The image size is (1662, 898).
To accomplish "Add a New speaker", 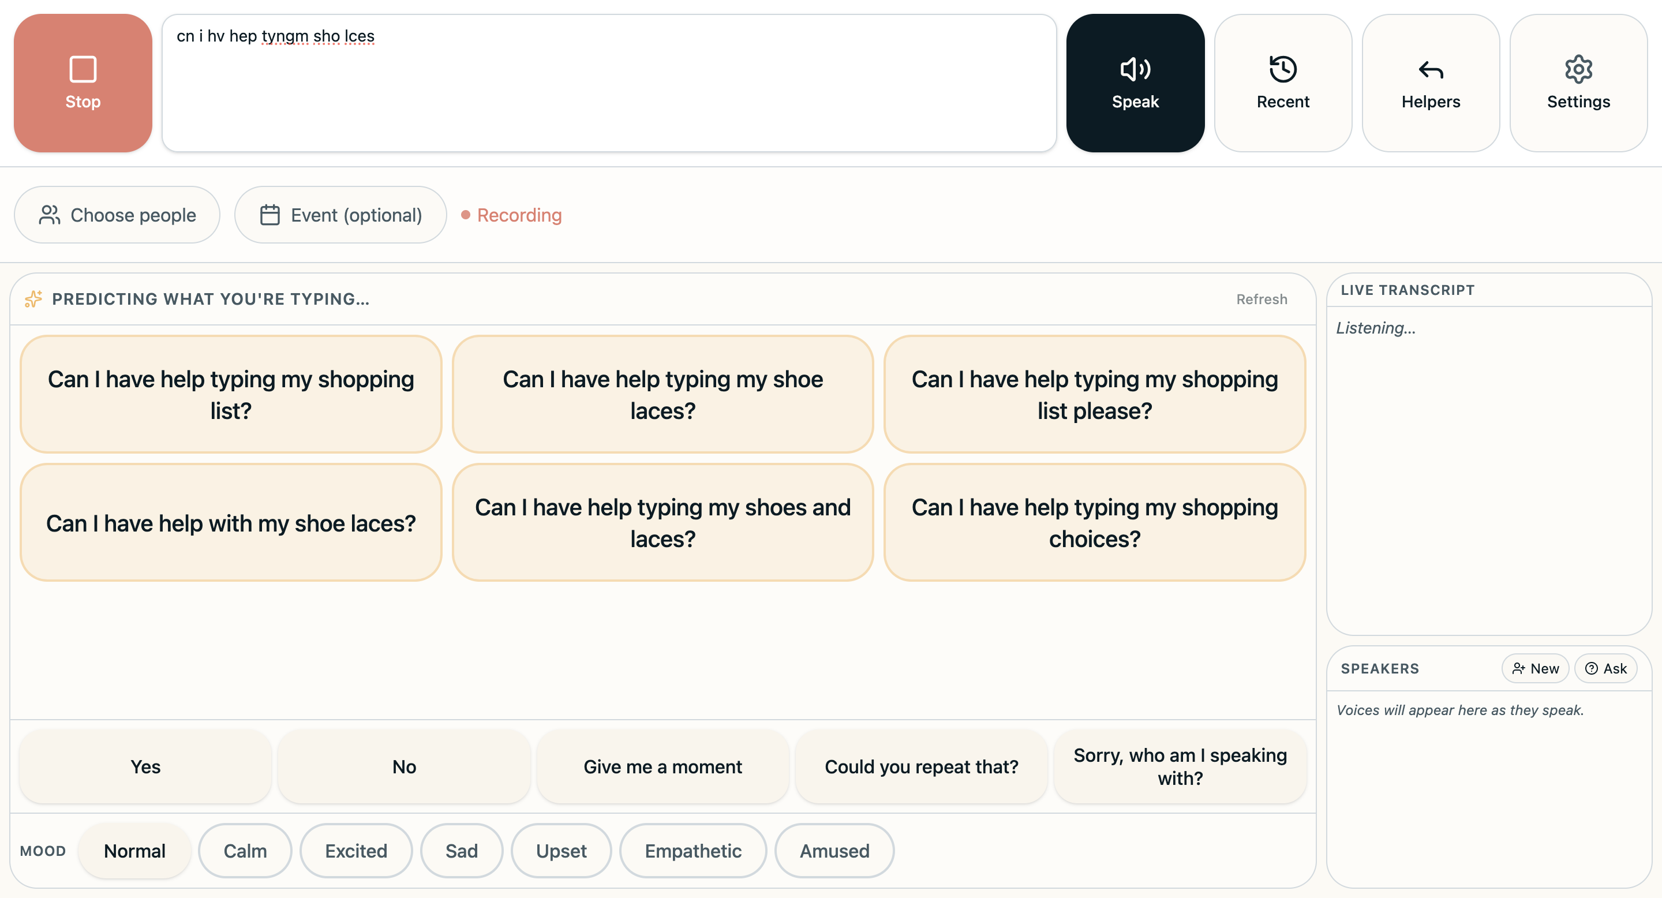I will [x=1535, y=668].
